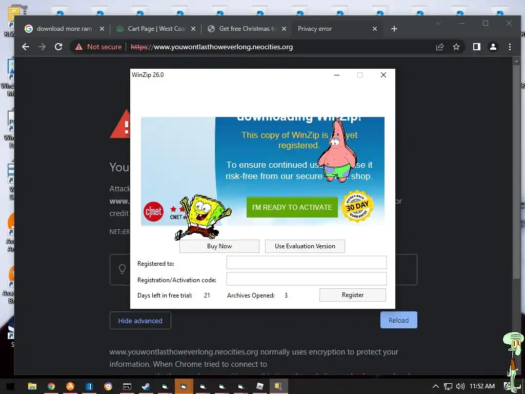This screenshot has width=525, height=394.
Task: Bookmark this page with the star icon
Action: point(456,47)
